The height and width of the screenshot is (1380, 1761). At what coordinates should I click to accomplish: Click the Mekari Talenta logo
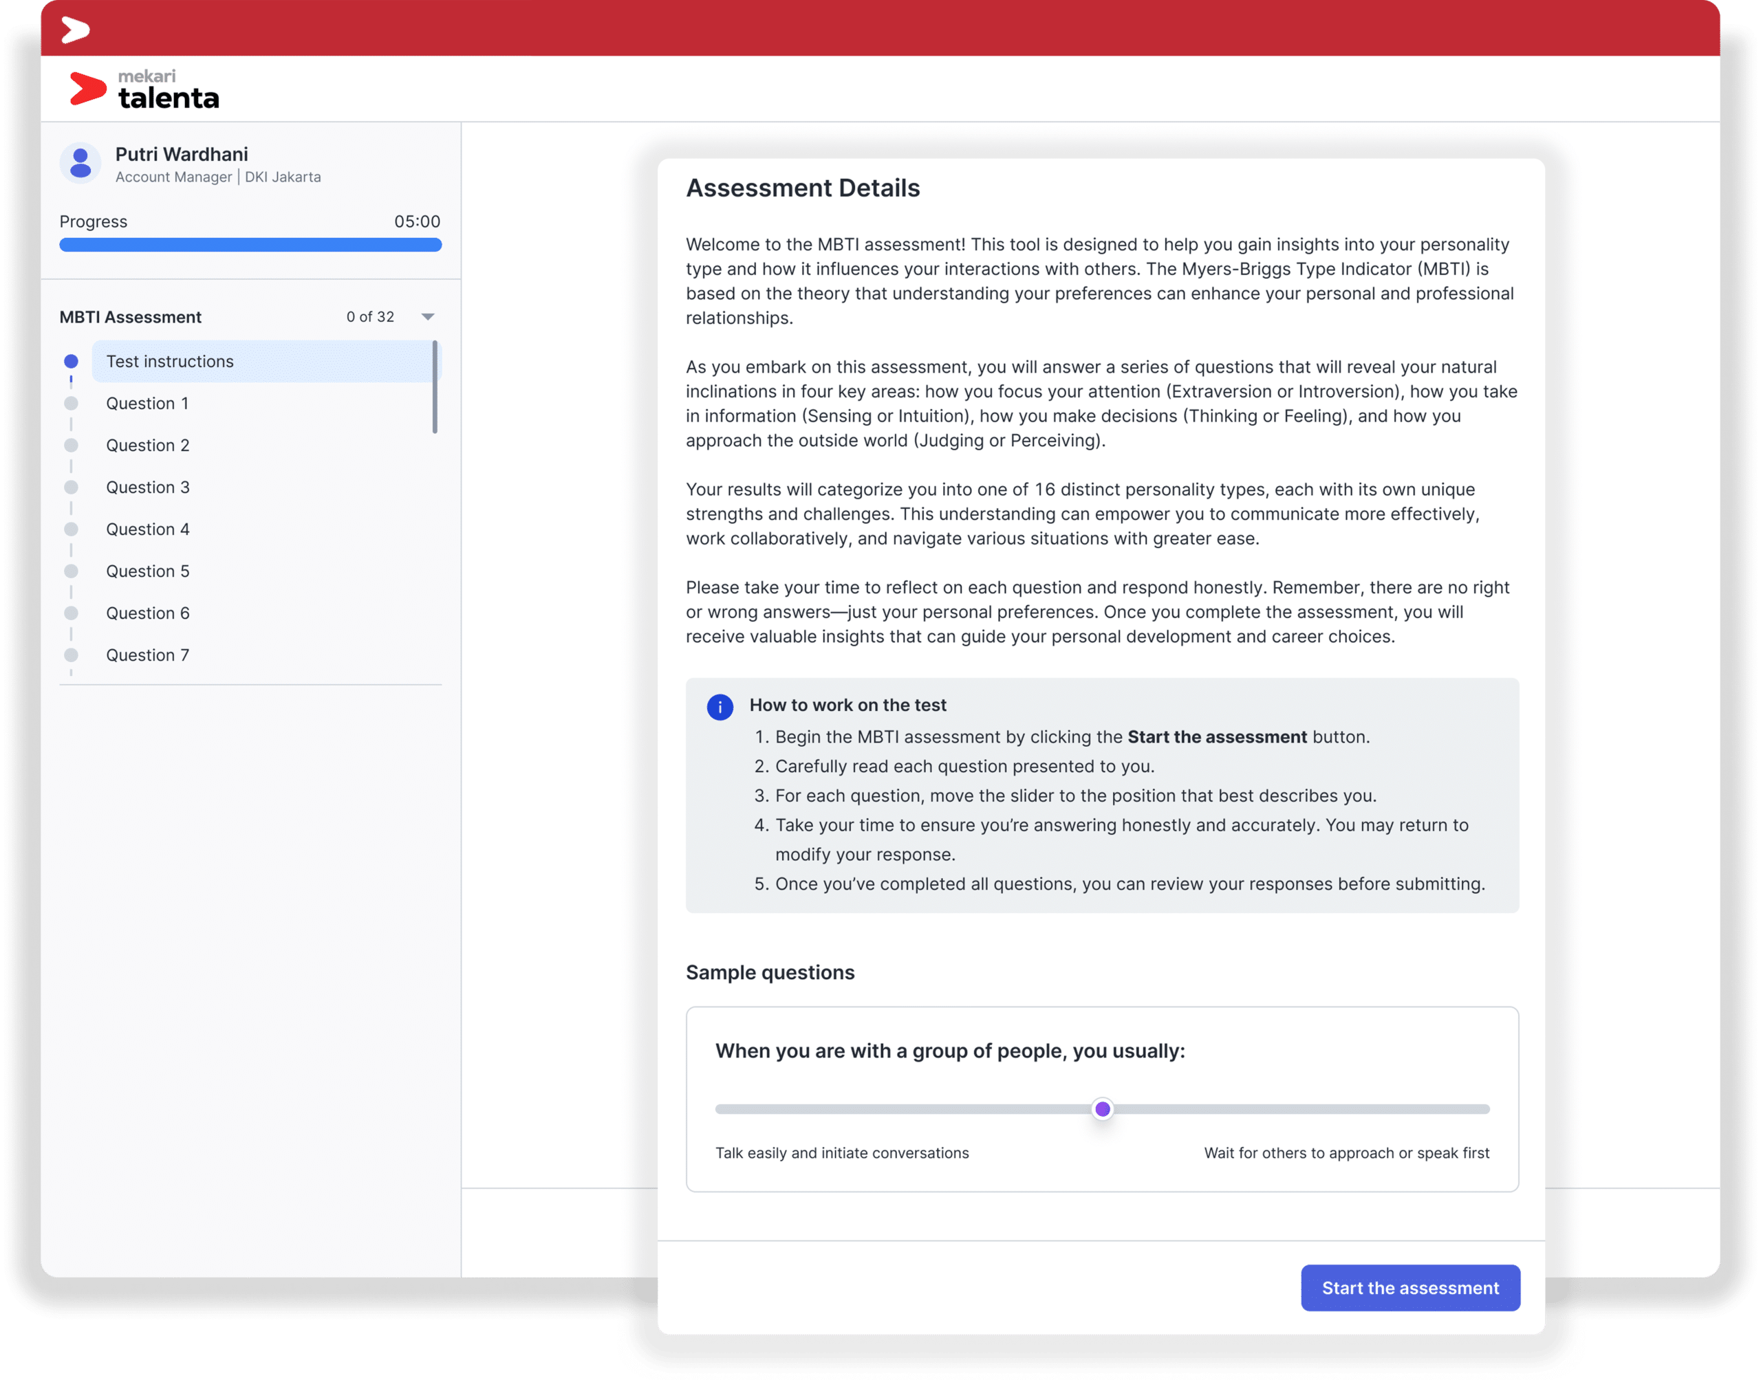pyautogui.click(x=144, y=89)
